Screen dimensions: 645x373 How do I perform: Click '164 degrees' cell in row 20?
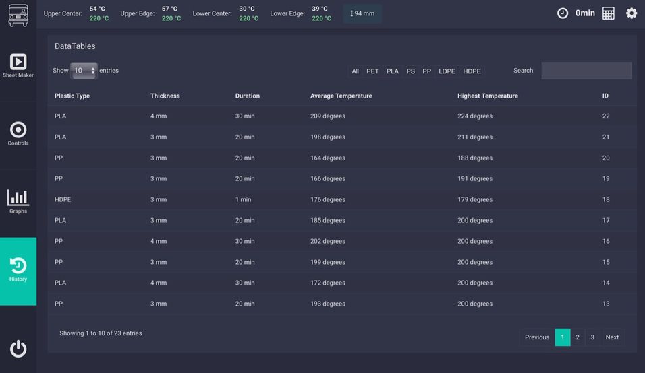(x=328, y=158)
